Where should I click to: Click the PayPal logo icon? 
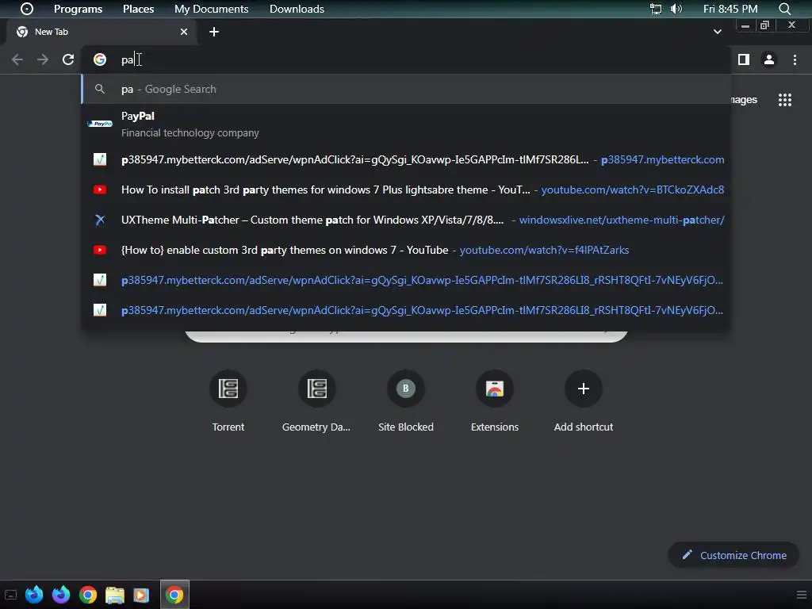pos(99,124)
